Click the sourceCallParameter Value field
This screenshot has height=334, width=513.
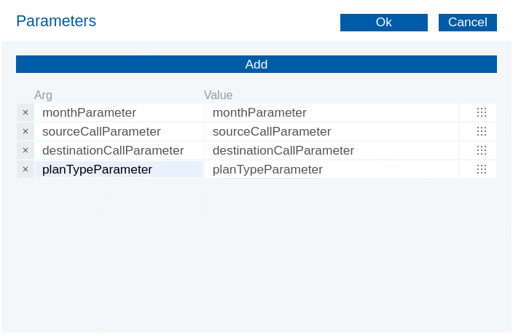coord(332,131)
